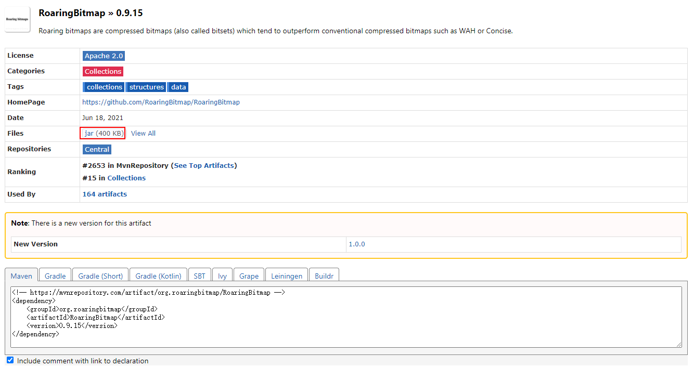Click the View All files link
Viewport: 694px width, 368px height.
[x=143, y=134]
